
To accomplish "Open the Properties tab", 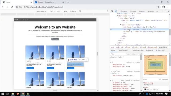I will (x=150, y=50).
